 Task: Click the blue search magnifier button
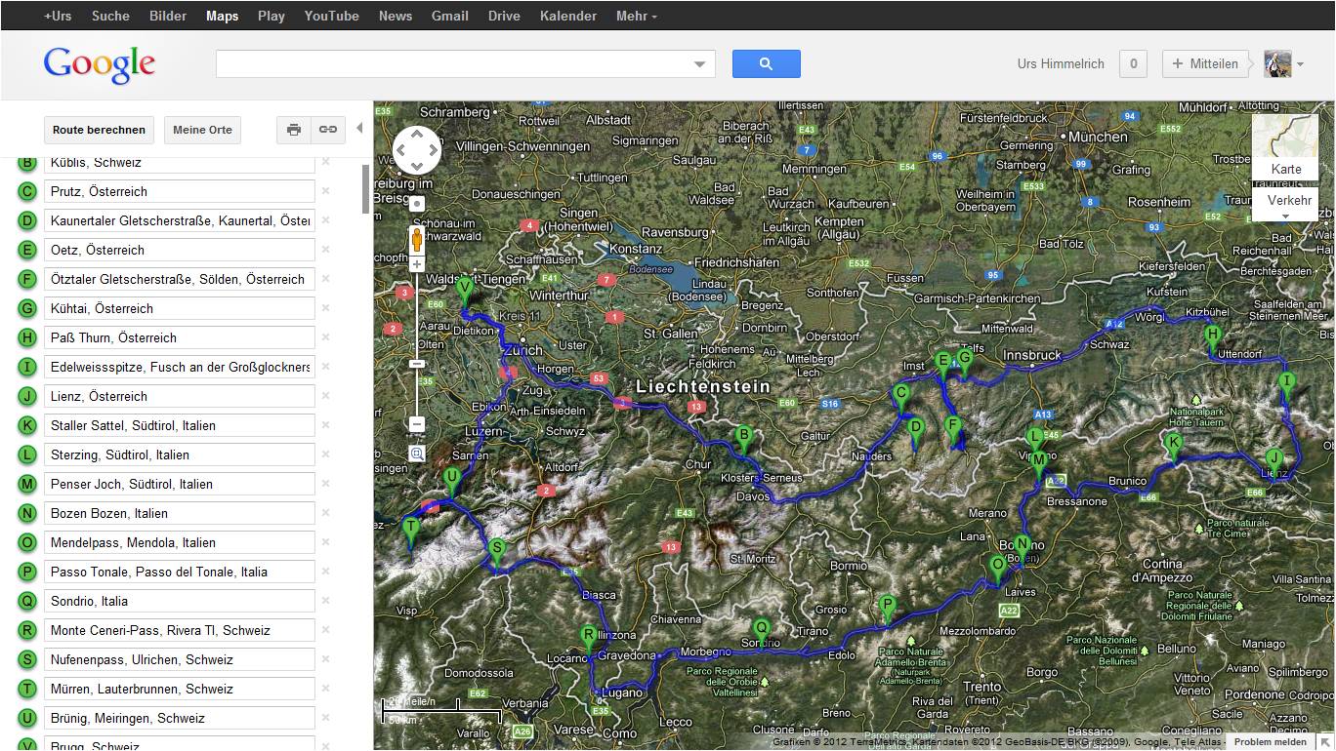point(766,64)
